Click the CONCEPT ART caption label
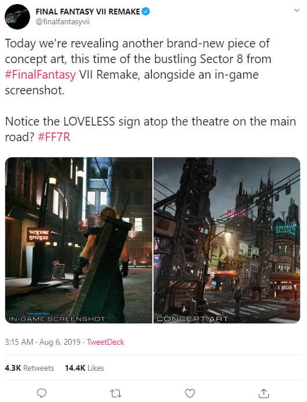 click(x=192, y=319)
